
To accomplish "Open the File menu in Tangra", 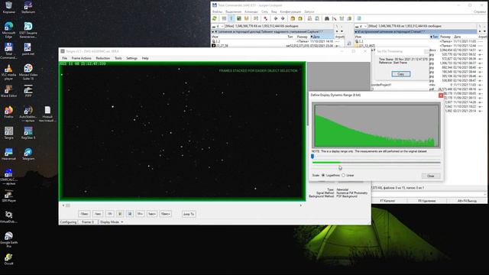I will point(64,58).
